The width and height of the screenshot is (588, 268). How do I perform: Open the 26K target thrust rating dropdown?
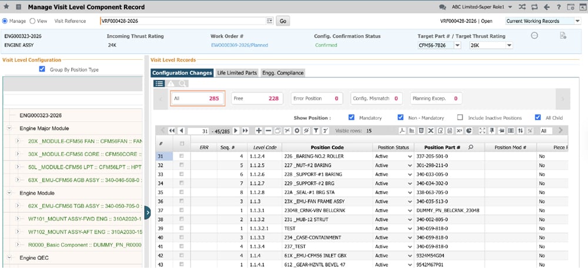[509, 45]
